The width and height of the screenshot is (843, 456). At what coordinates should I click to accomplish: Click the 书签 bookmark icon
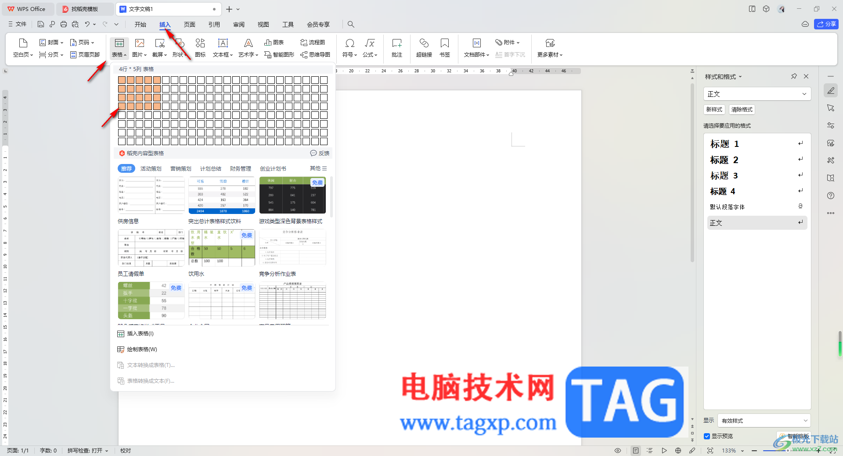(445, 43)
